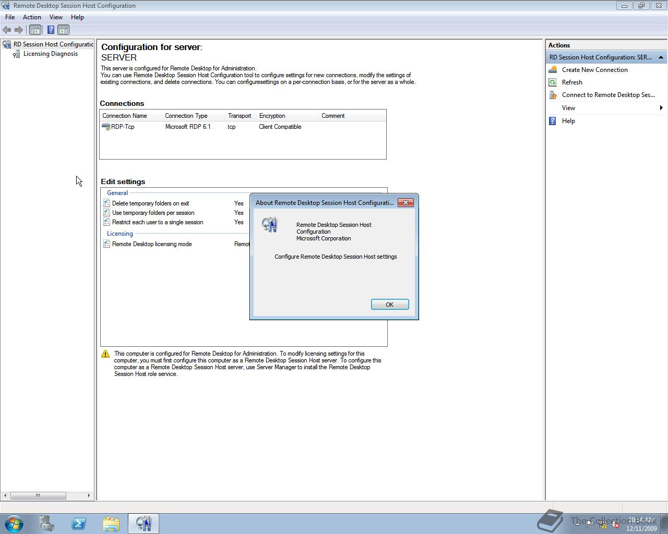
Task: Click the volume muted tray icon
Action: tap(615, 525)
